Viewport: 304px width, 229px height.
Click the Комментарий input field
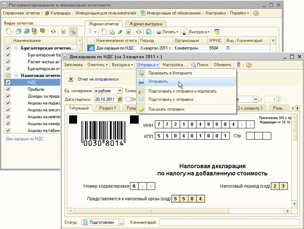pos(229,222)
